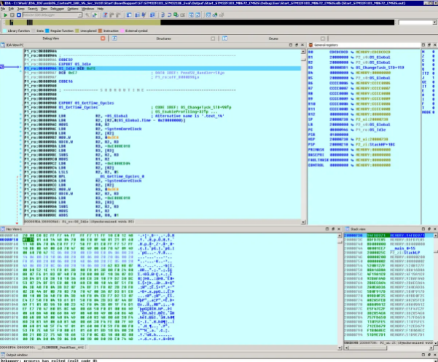Click the green arrows icon next to debugger combo
The image size is (438, 362).
pos(95,15)
